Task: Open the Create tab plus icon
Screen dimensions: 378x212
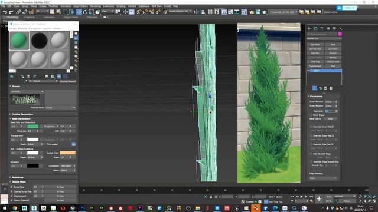Action: click(309, 28)
